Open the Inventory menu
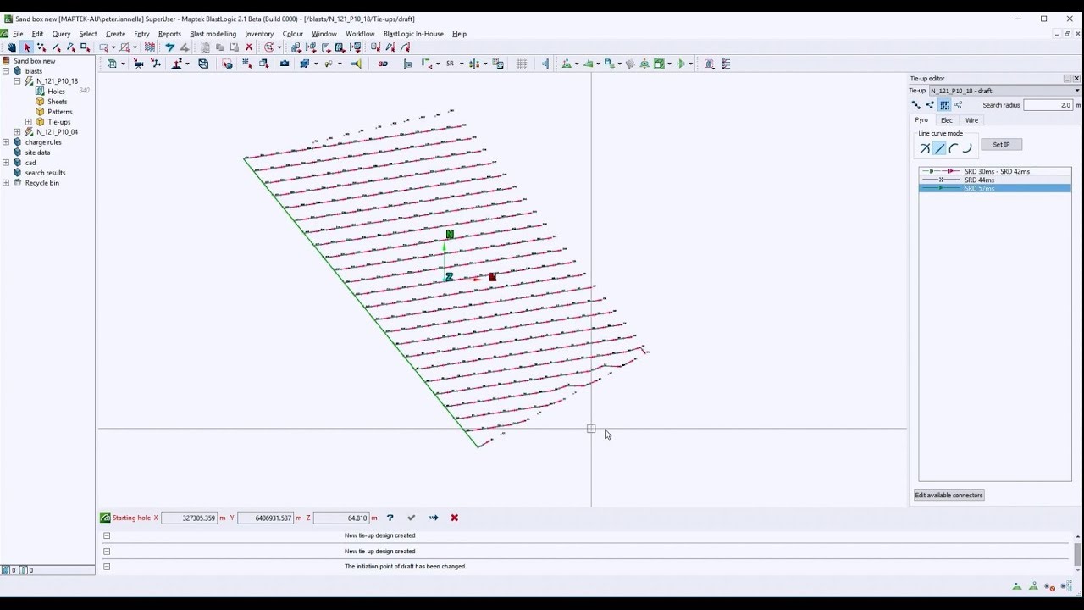 (x=259, y=34)
